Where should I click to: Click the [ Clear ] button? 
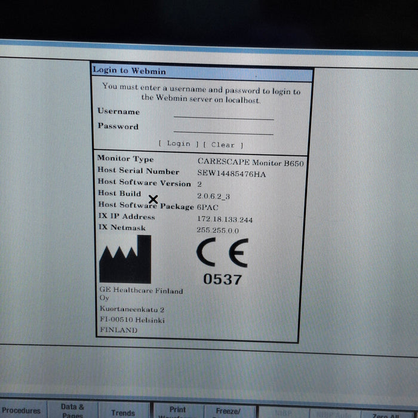(223, 145)
